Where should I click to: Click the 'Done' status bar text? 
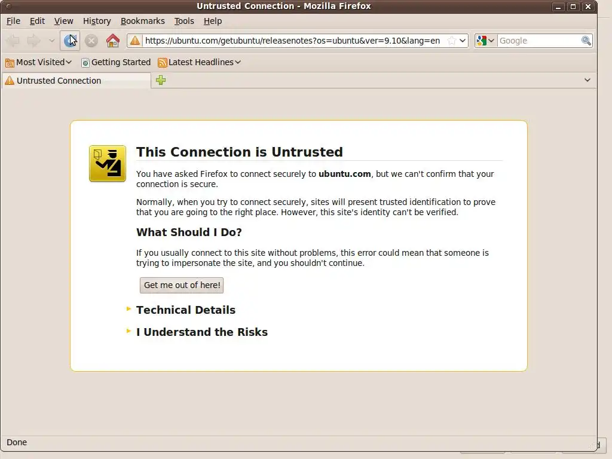(x=17, y=442)
